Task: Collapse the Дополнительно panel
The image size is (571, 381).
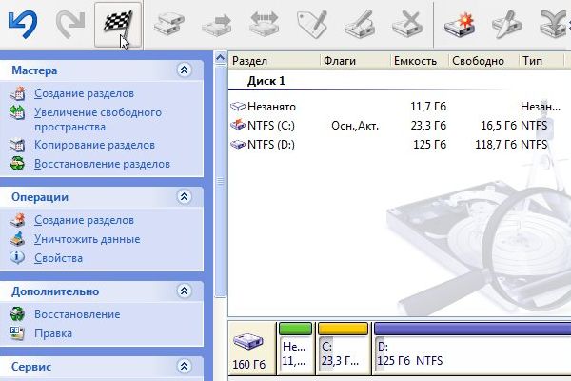Action: (x=184, y=291)
